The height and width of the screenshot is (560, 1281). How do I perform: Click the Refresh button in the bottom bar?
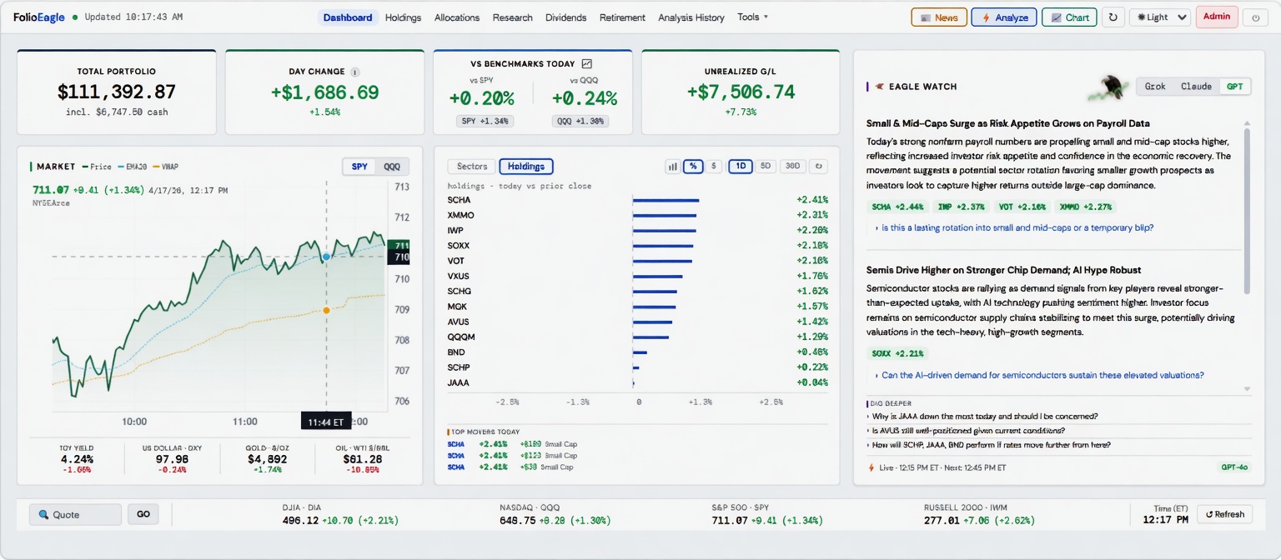(x=1223, y=514)
